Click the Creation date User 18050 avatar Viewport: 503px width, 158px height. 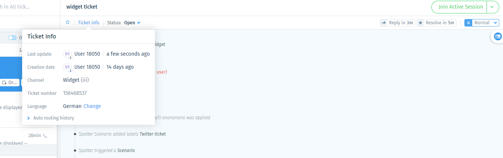pos(68,67)
